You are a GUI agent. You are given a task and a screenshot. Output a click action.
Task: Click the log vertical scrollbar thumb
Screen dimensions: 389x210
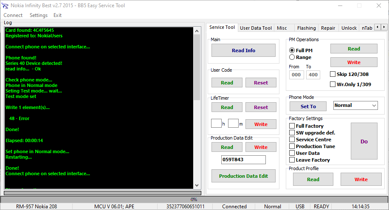(x=197, y=67)
